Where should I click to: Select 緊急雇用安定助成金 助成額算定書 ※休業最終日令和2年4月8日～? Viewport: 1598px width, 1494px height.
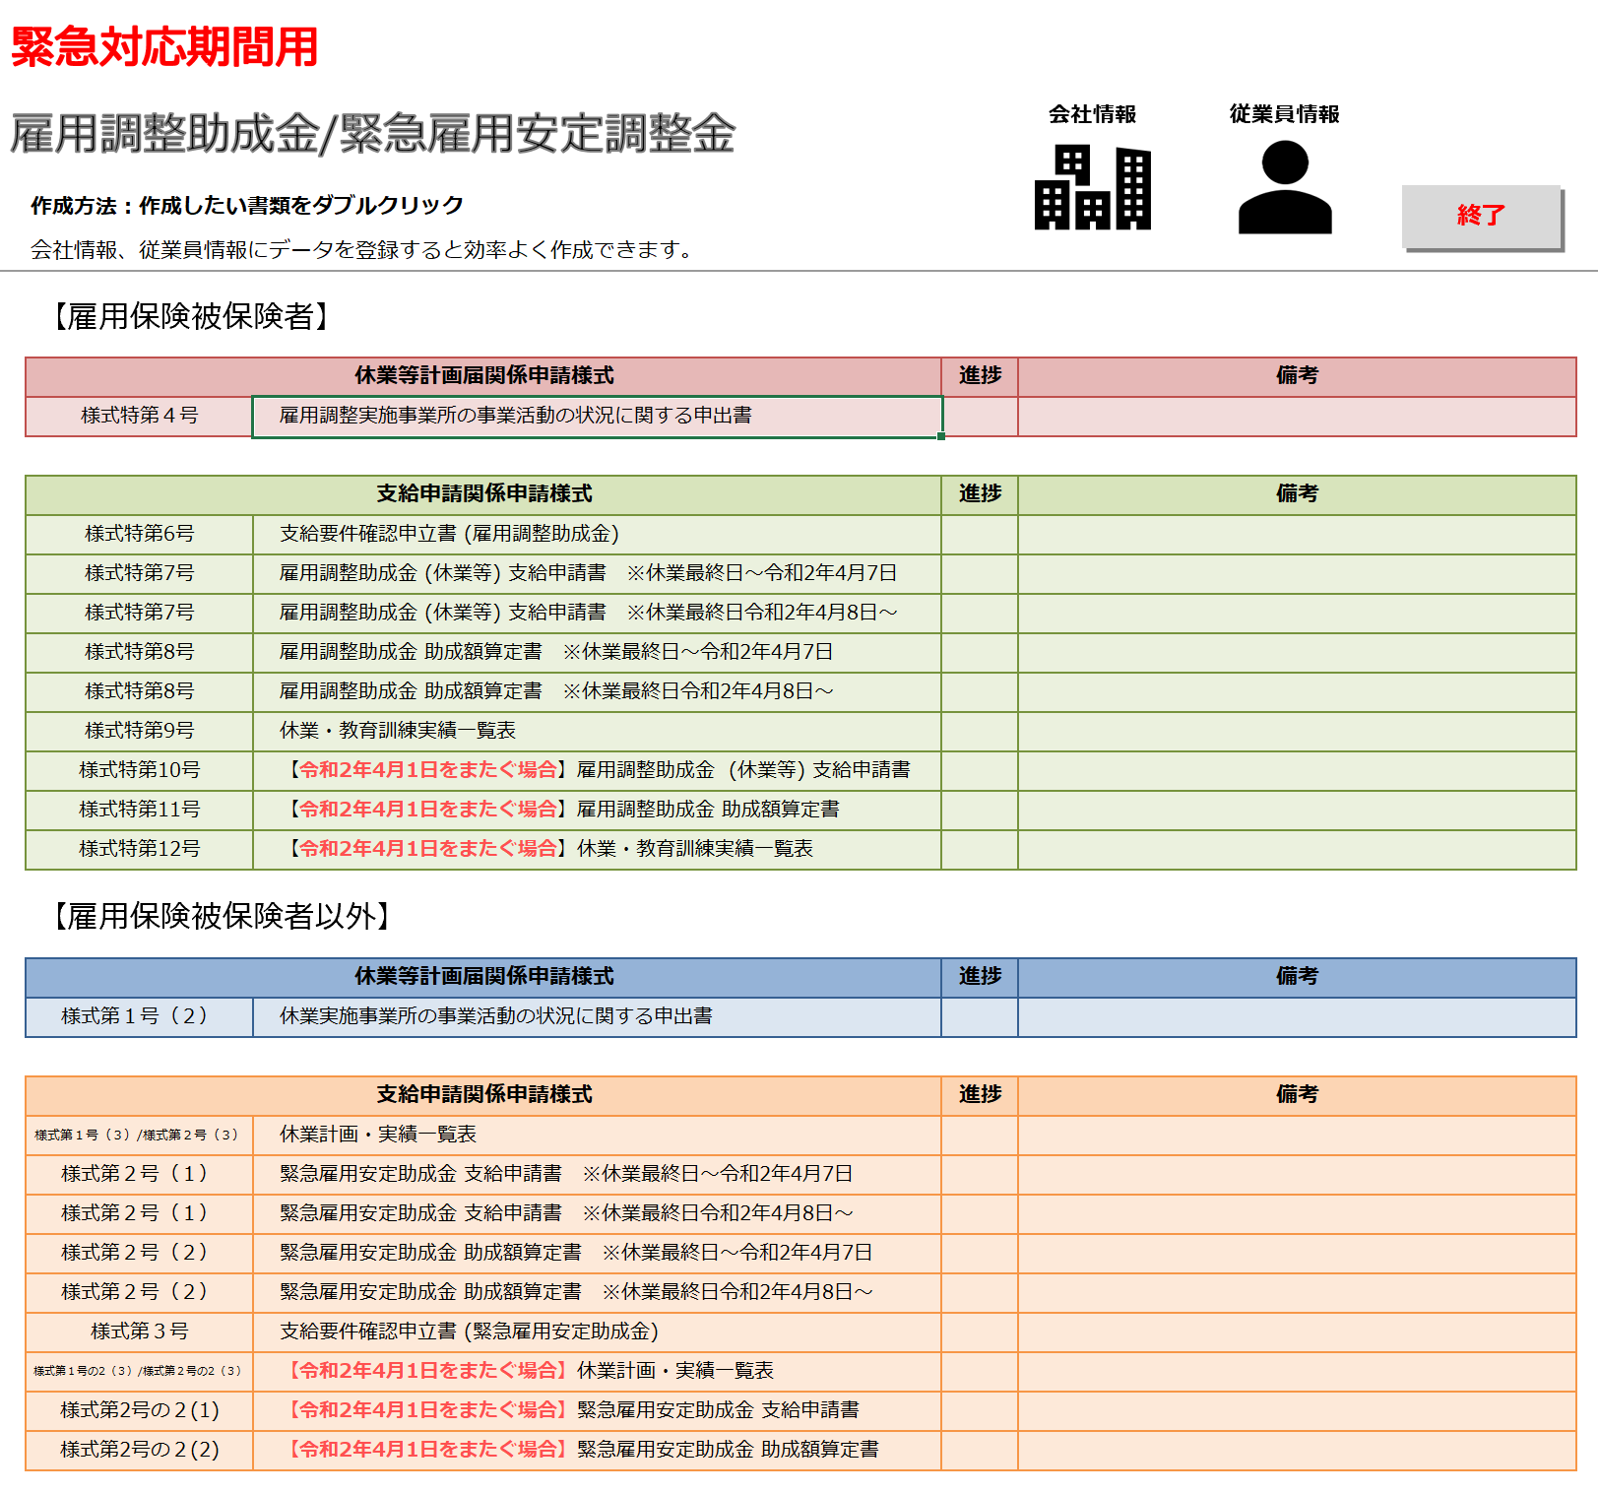[x=597, y=1293]
